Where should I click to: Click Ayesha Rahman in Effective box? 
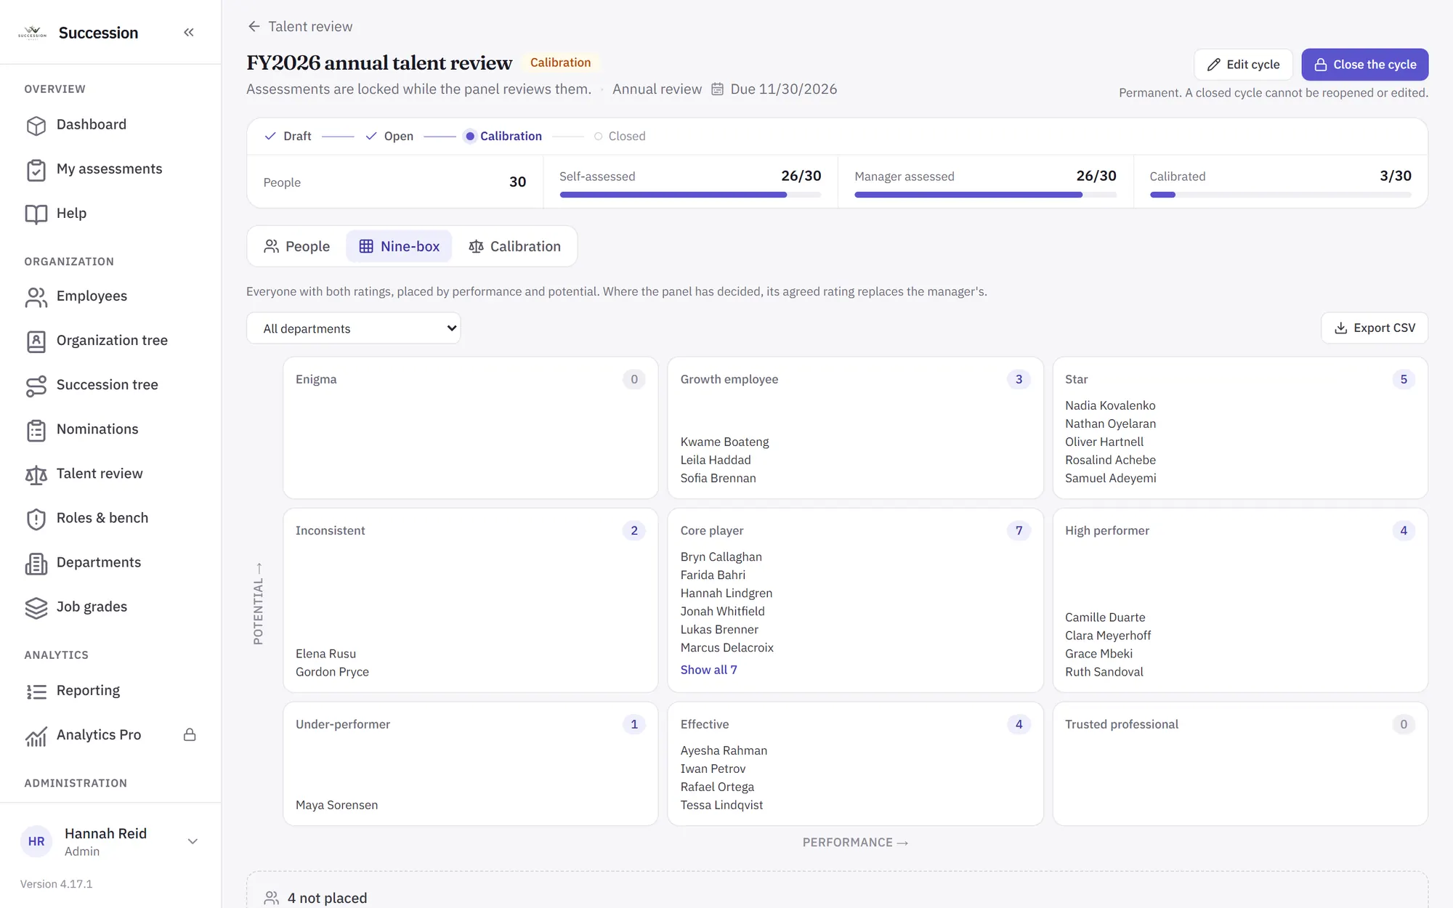[x=724, y=750]
